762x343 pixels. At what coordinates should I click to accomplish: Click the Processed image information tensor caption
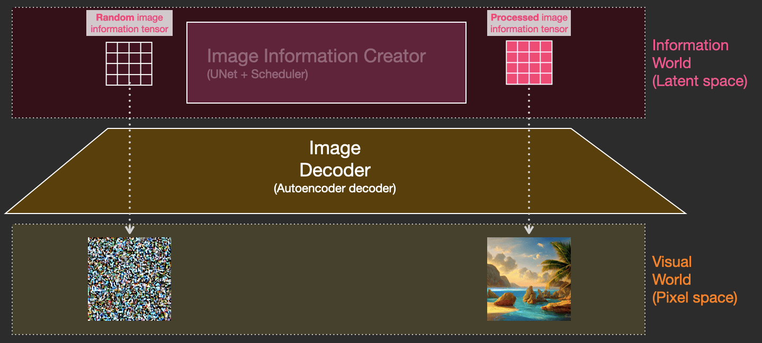pyautogui.click(x=528, y=23)
